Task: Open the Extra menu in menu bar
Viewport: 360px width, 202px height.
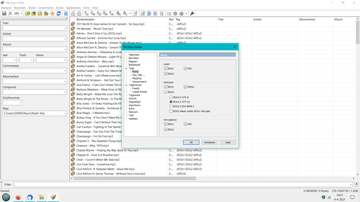Action: 86,8
